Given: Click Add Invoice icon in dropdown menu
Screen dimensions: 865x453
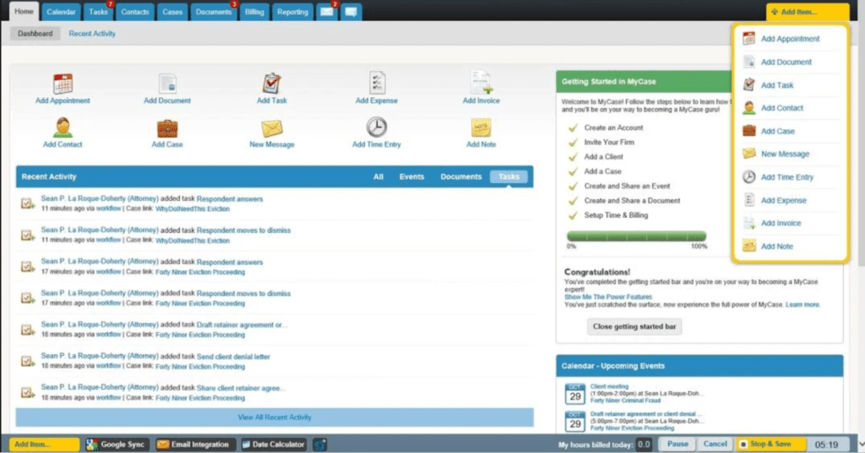Looking at the screenshot, I should click(748, 224).
